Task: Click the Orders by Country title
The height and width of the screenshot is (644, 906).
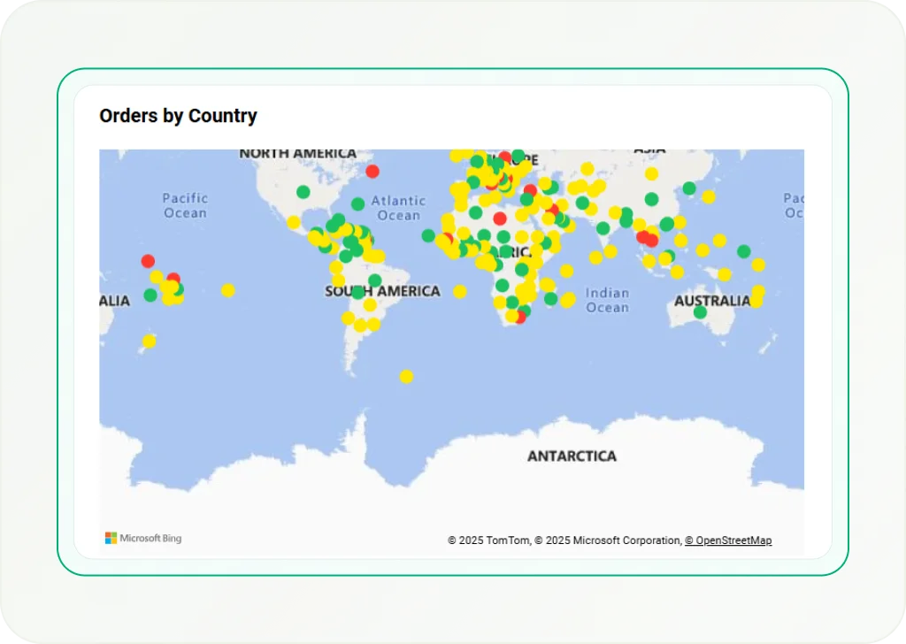Action: click(x=178, y=116)
